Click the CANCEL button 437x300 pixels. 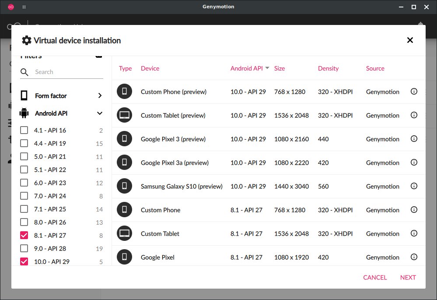click(x=375, y=277)
